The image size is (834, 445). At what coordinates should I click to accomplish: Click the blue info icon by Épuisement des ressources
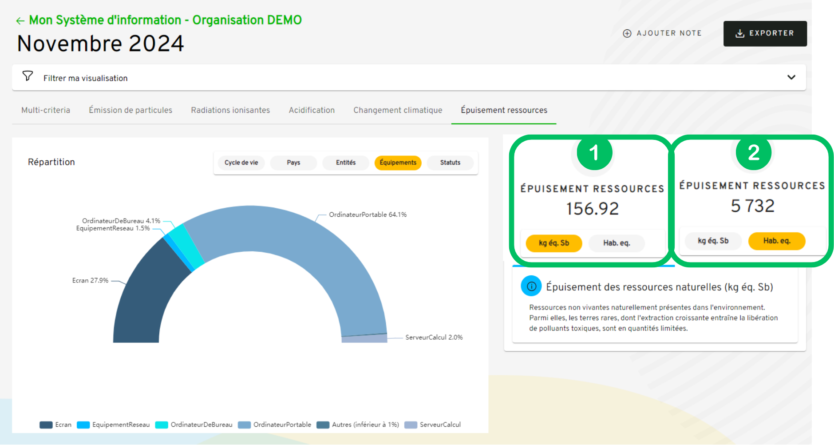[x=531, y=286]
